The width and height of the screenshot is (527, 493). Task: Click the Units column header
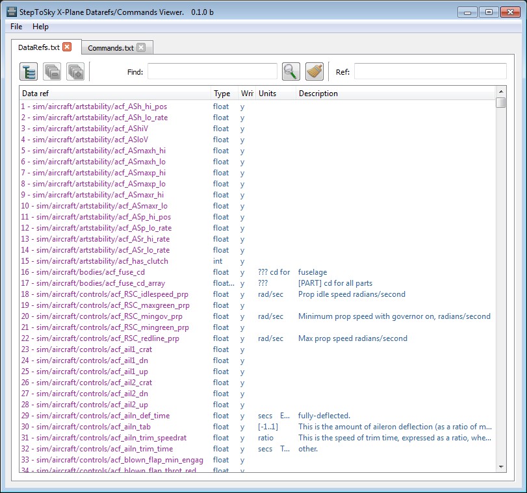276,94
